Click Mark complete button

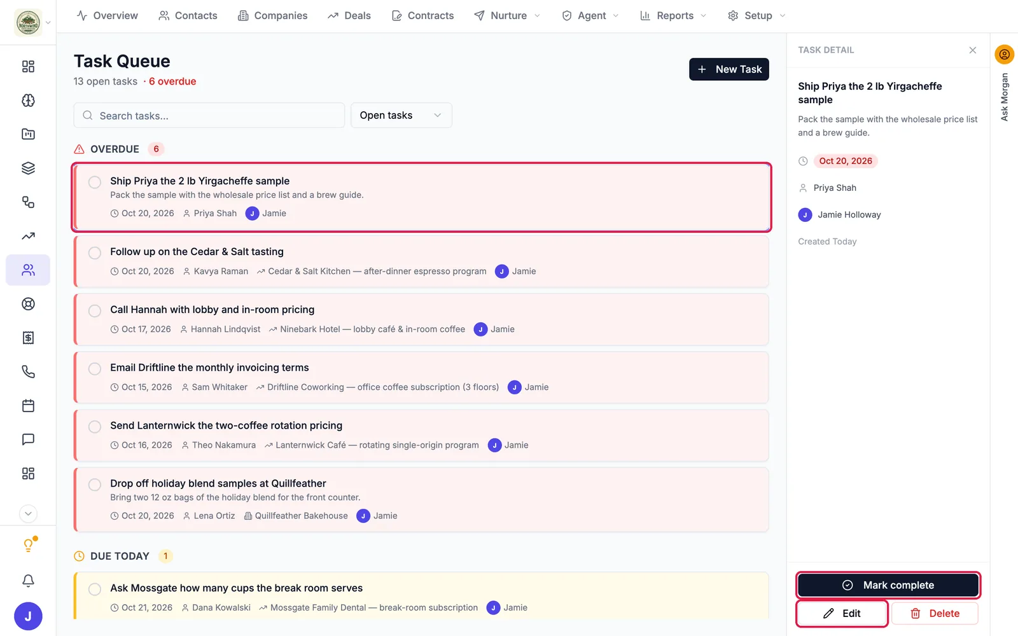click(888, 585)
